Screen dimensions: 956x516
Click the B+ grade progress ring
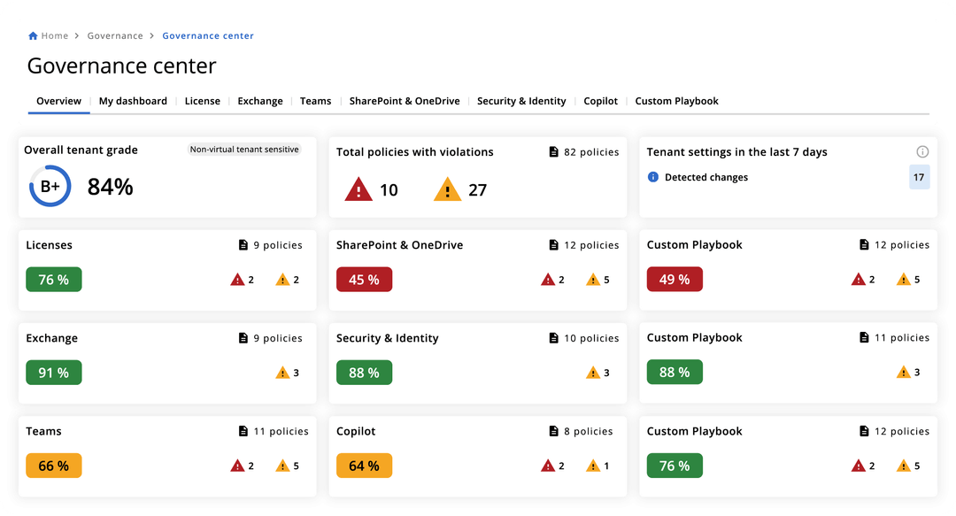pyautogui.click(x=50, y=186)
